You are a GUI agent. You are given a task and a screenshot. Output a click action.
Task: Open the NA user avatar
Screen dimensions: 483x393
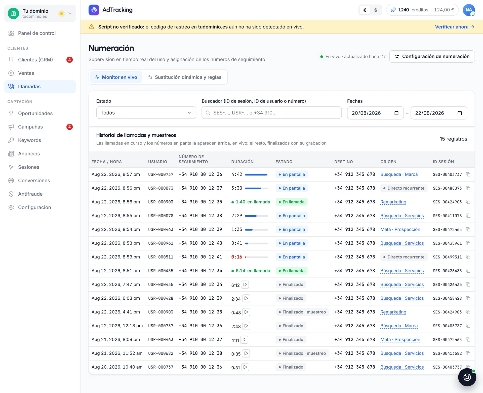point(469,10)
